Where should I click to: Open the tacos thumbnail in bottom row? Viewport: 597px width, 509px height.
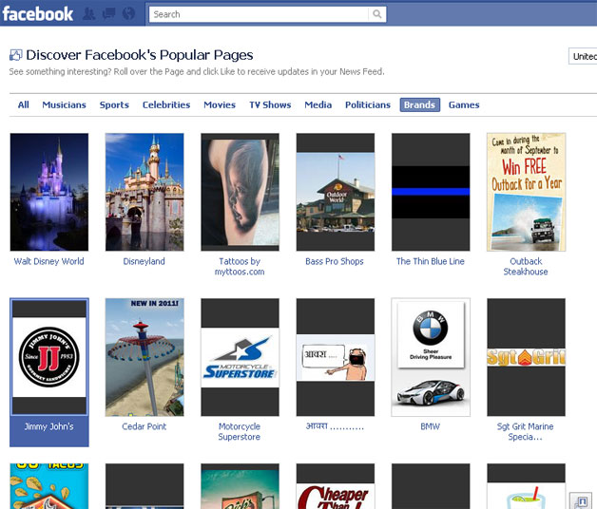(49, 486)
